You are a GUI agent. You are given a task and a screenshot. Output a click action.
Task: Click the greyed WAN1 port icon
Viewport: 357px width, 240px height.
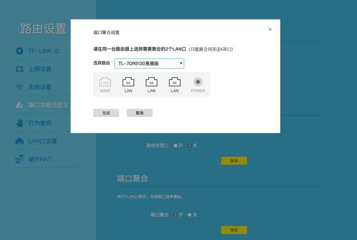click(x=105, y=82)
